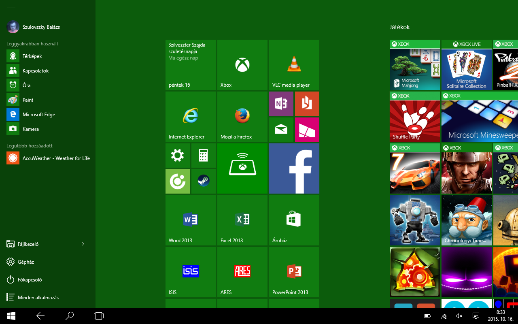Launch the ISIS tile
The height and width of the screenshot is (324, 518).
(191, 272)
